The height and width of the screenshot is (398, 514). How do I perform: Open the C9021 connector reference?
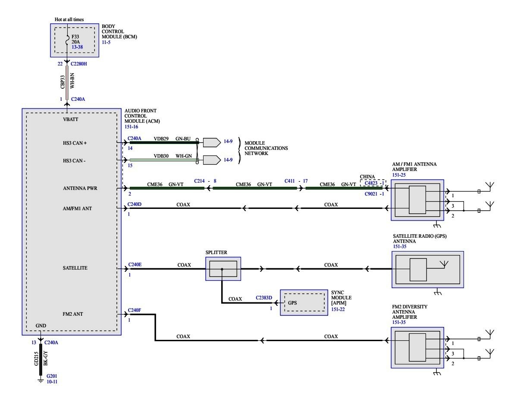[x=371, y=193]
